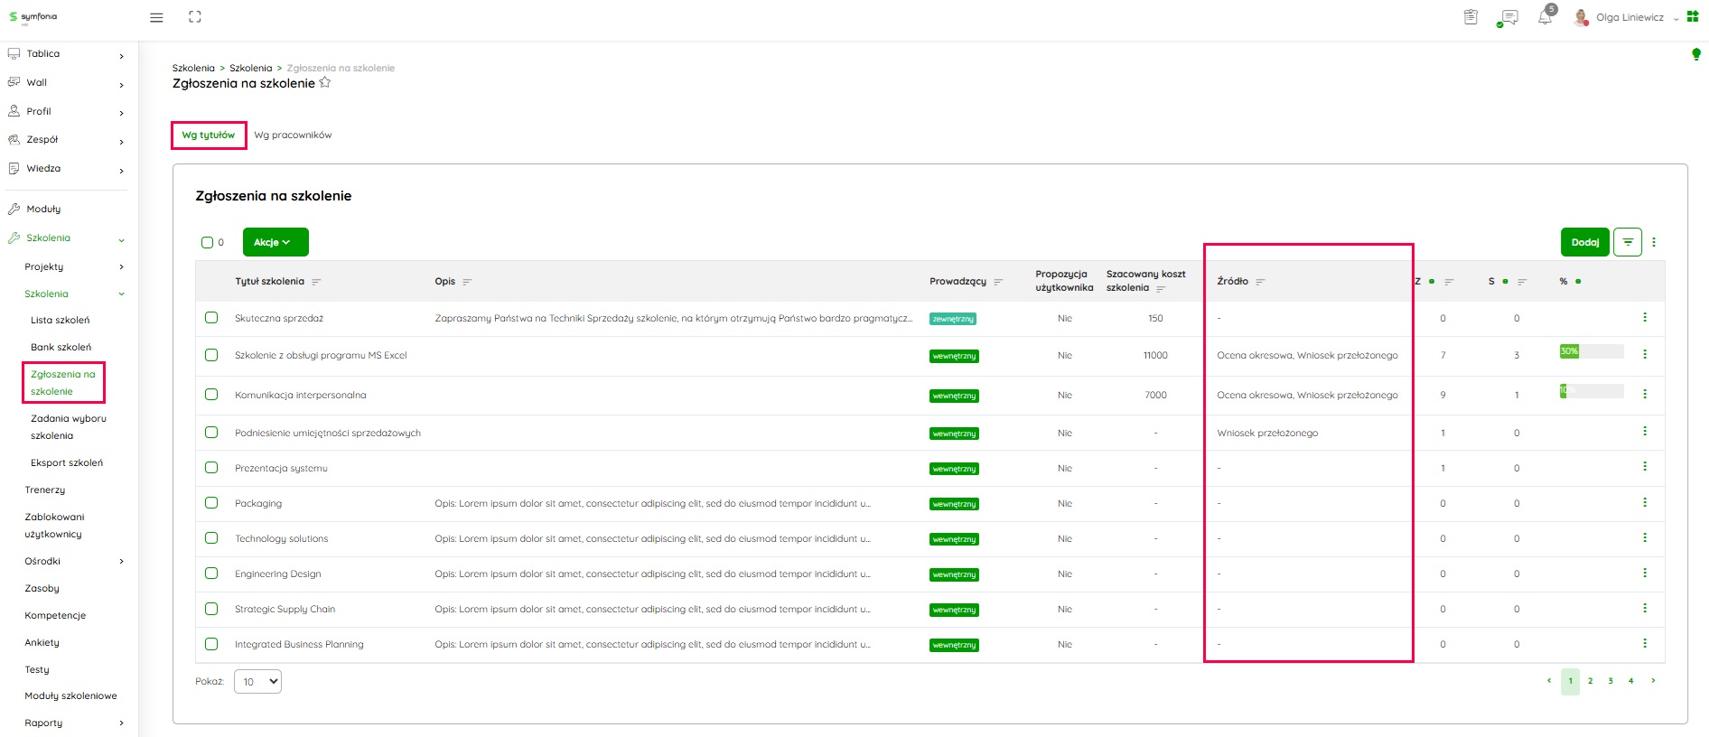Go to page 2 of results
The image size is (1709, 737).
pos(1590,681)
